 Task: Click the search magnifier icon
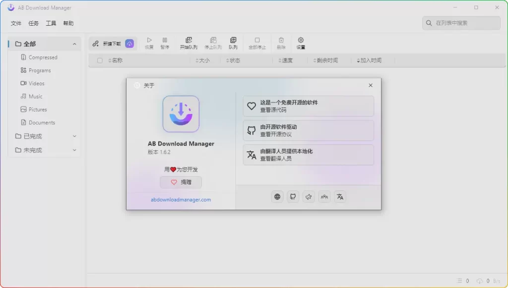click(429, 23)
